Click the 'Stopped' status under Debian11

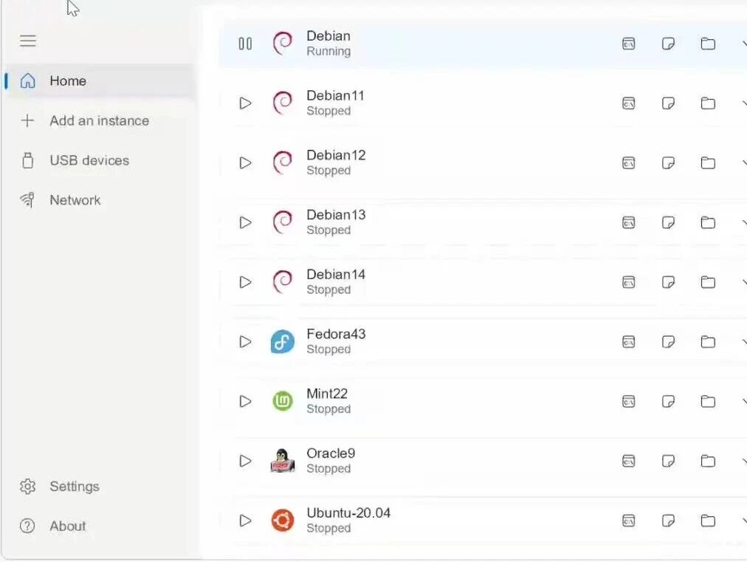328,111
